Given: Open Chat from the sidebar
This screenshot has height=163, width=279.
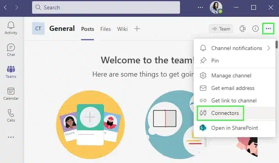Looking at the screenshot, I should pos(11,50).
